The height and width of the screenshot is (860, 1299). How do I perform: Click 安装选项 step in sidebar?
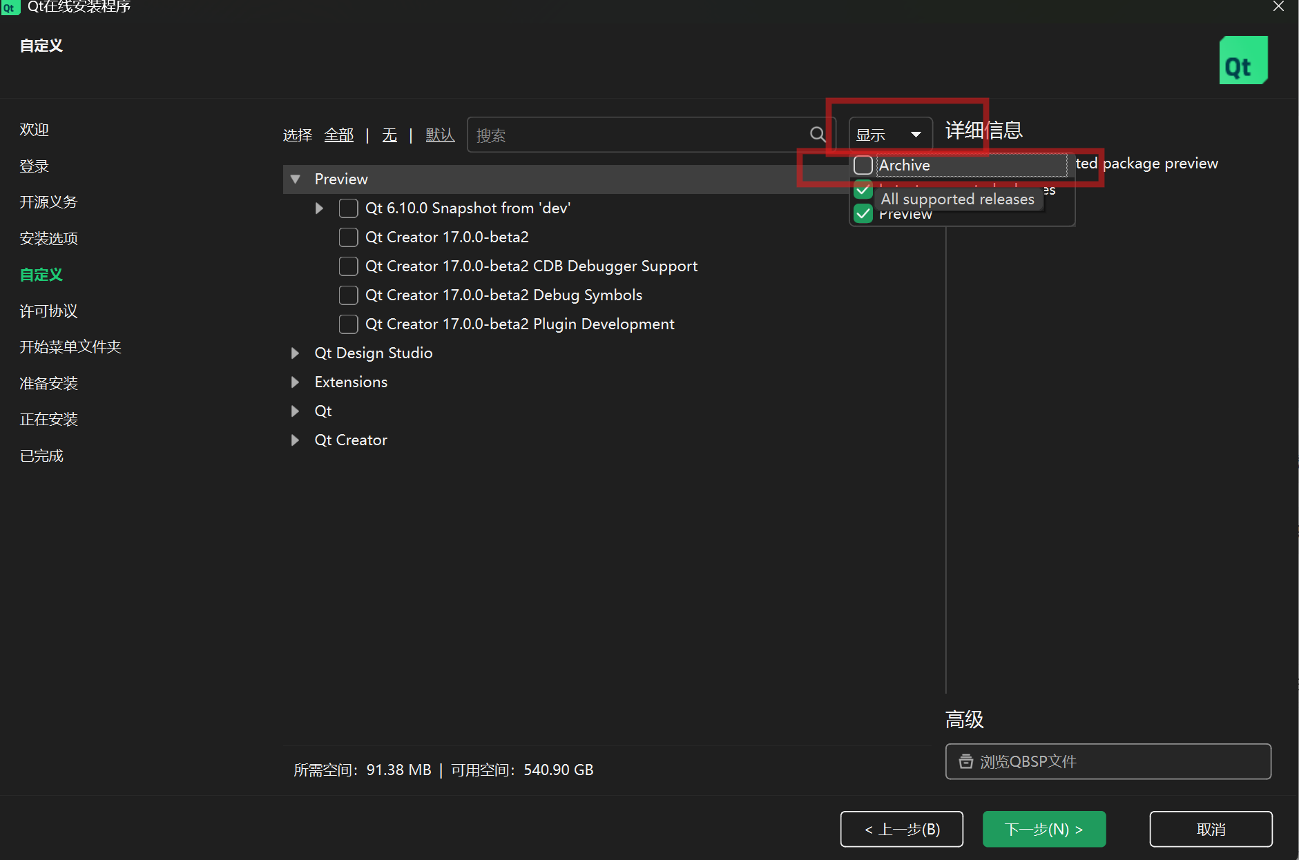[48, 239]
